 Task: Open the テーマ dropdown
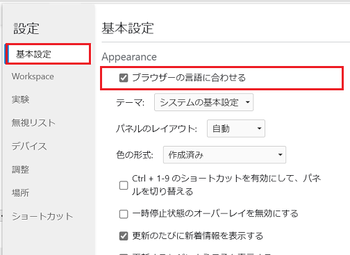tap(203, 102)
